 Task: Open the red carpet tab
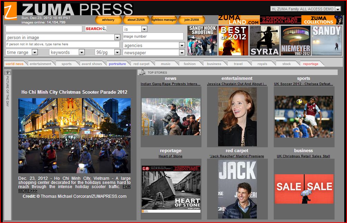pos(141,64)
